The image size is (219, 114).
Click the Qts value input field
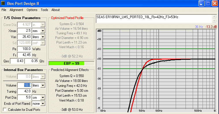tap(31, 61)
